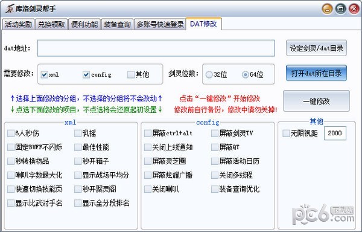Screen dimensions: 362x232
Task: Click the config group box heading
Action: tap(208, 123)
